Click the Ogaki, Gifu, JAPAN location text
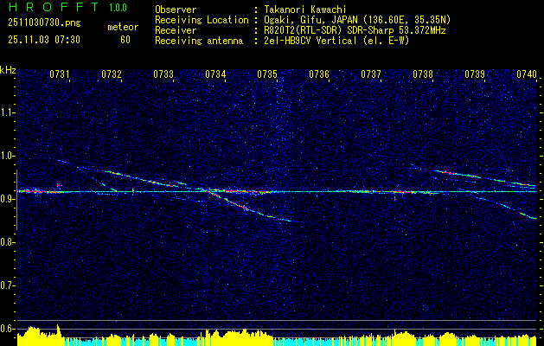Viewport: 544px width, 346px height. point(357,20)
